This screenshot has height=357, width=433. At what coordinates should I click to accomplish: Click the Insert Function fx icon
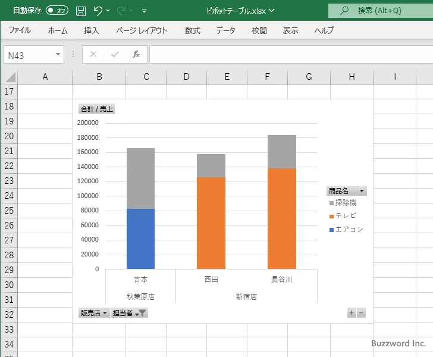[x=136, y=54]
